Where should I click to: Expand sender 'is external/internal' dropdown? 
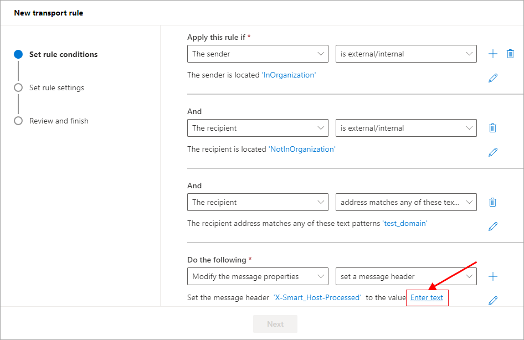click(406, 54)
